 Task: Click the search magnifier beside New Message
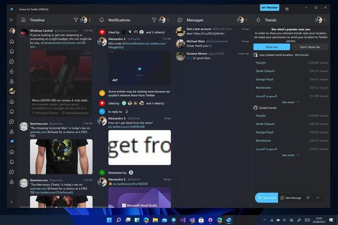[308, 198]
